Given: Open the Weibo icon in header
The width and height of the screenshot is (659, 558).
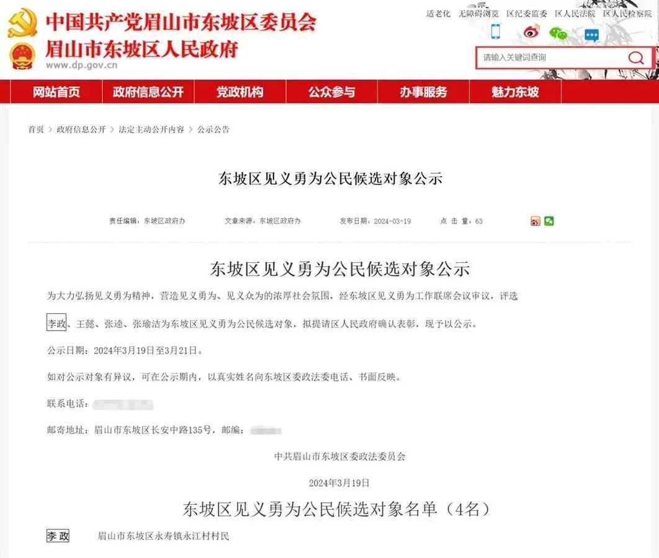Looking at the screenshot, I should coord(531,32).
